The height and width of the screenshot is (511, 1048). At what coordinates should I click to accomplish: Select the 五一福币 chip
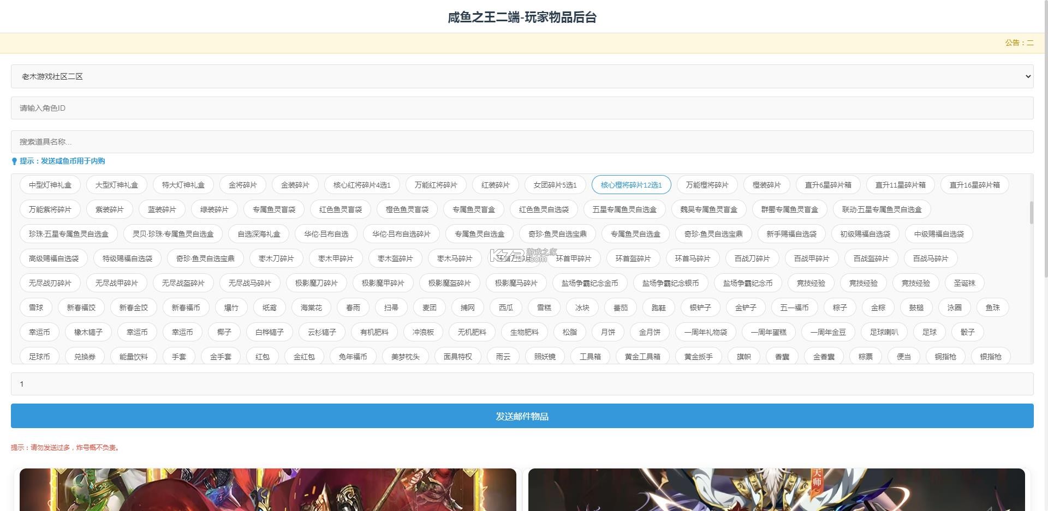click(794, 308)
